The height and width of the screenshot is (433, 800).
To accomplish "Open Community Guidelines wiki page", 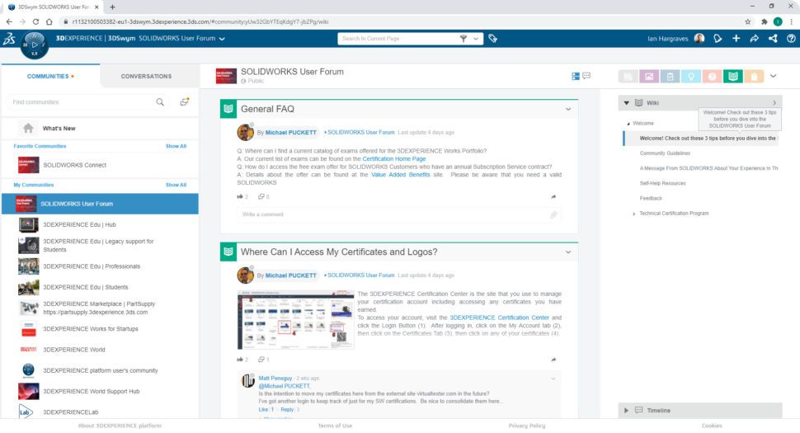I will point(665,153).
